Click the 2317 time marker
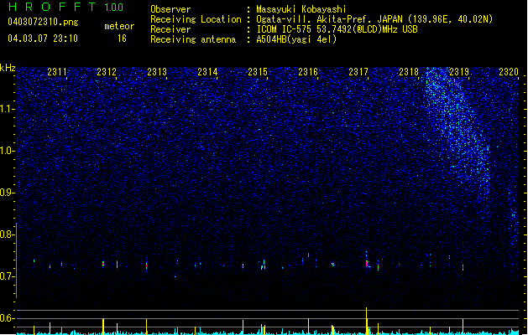Image resolution: width=528 pixels, height=335 pixels. coord(358,72)
